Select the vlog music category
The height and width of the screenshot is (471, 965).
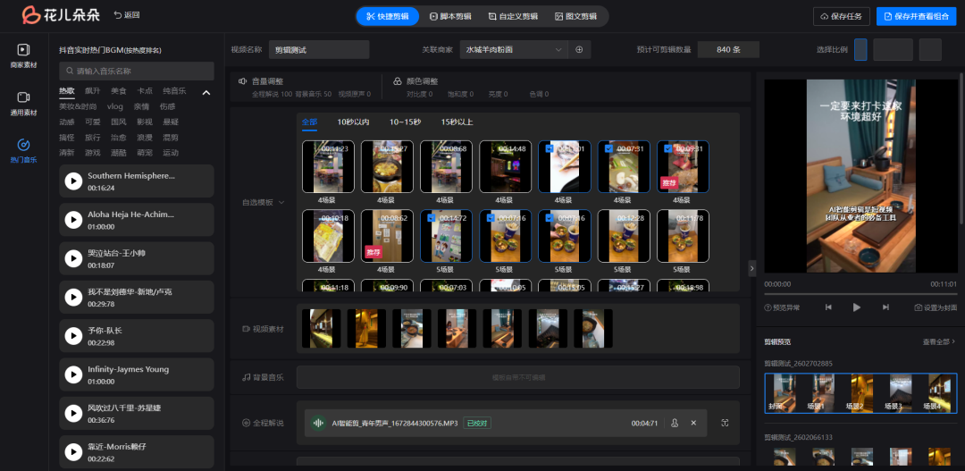115,106
